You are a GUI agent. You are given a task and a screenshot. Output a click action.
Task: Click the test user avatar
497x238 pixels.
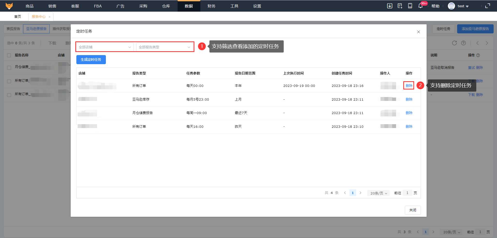(x=451, y=6)
